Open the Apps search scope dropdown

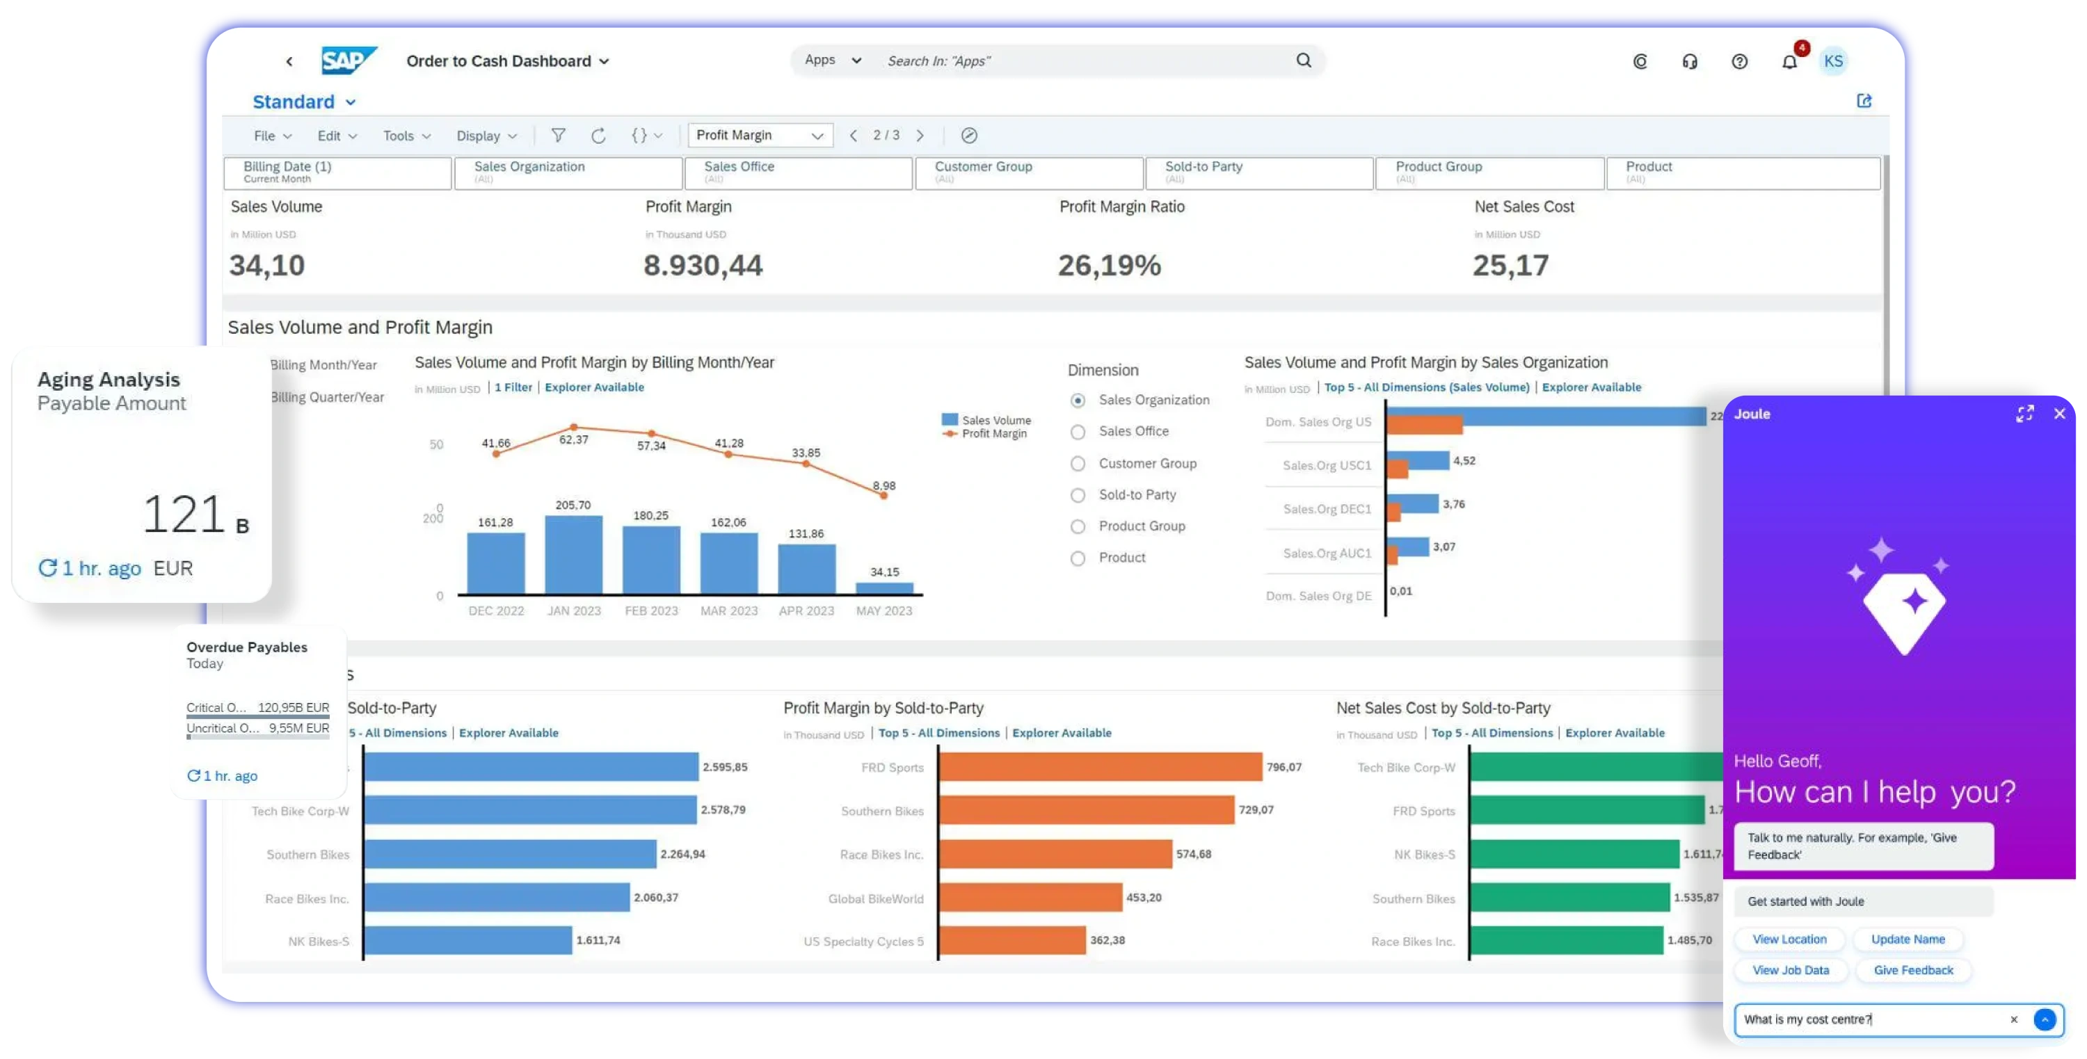click(833, 60)
